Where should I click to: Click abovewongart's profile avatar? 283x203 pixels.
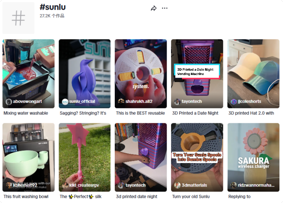[x=9, y=102]
